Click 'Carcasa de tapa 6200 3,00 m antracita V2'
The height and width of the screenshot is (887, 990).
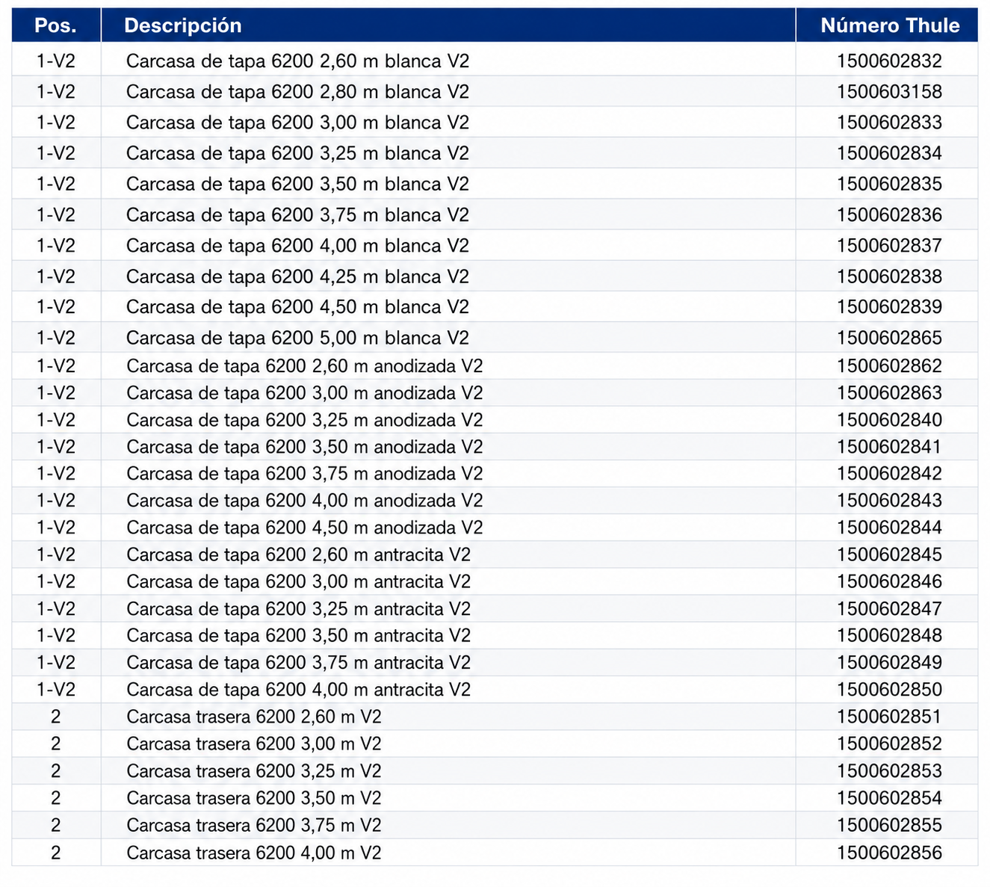pos(299,581)
